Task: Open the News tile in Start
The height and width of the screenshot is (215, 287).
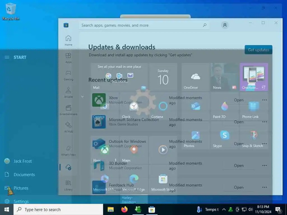Action: point(224,77)
